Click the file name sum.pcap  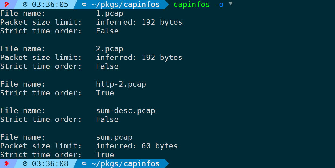click(x=114, y=137)
